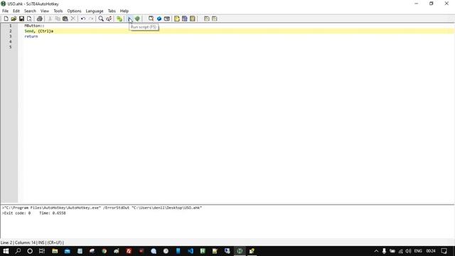Open the Language menu
The height and width of the screenshot is (256, 455).
95,11
